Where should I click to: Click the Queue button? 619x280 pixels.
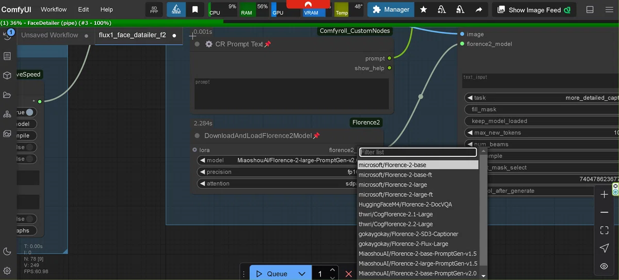pos(272,274)
